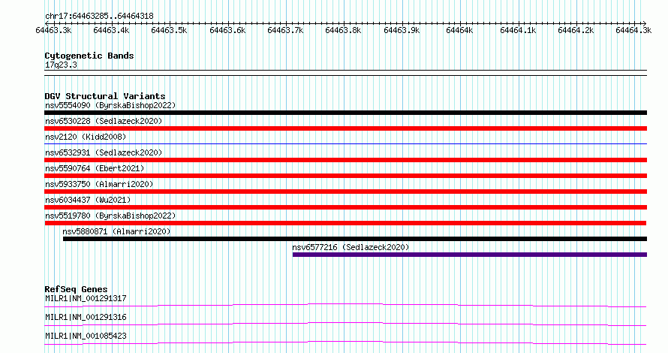
Task: Click the ruler tick labeled 64463.4k
Action: point(111,31)
